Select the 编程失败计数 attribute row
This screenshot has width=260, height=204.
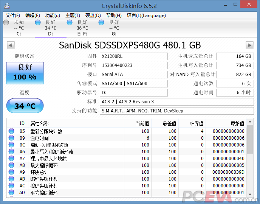pyautogui.click(x=127, y=179)
